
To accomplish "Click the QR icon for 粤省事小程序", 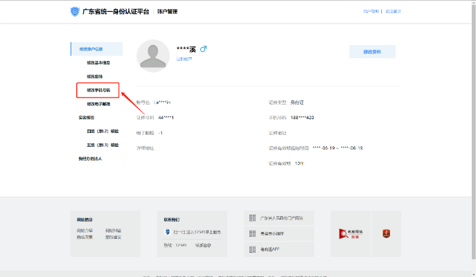I will coord(252,233).
